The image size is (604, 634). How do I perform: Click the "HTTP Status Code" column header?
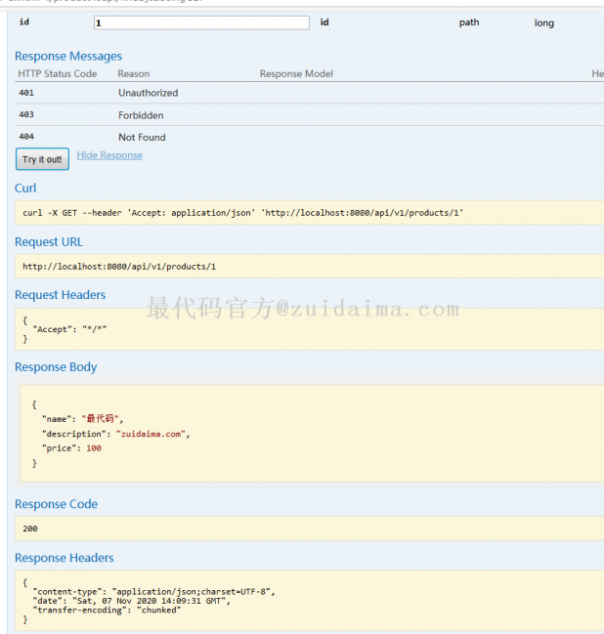pyautogui.click(x=58, y=74)
